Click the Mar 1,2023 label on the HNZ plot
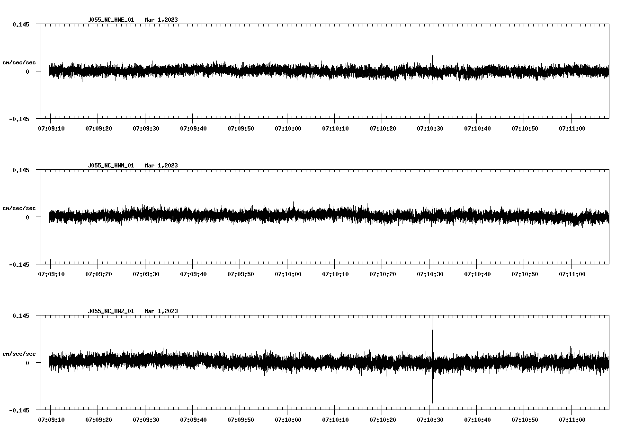643x437 pixels. coord(161,311)
